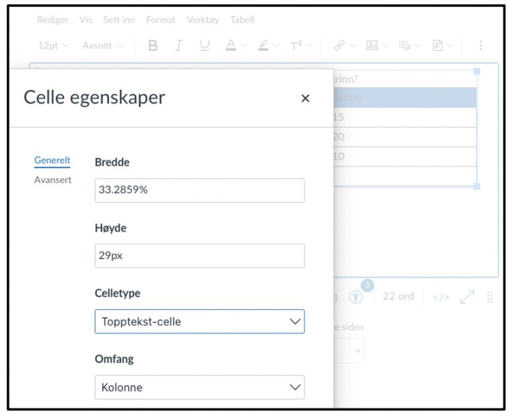Click the Bredde input field
Viewport: 513px width, 418px height.
(199, 190)
